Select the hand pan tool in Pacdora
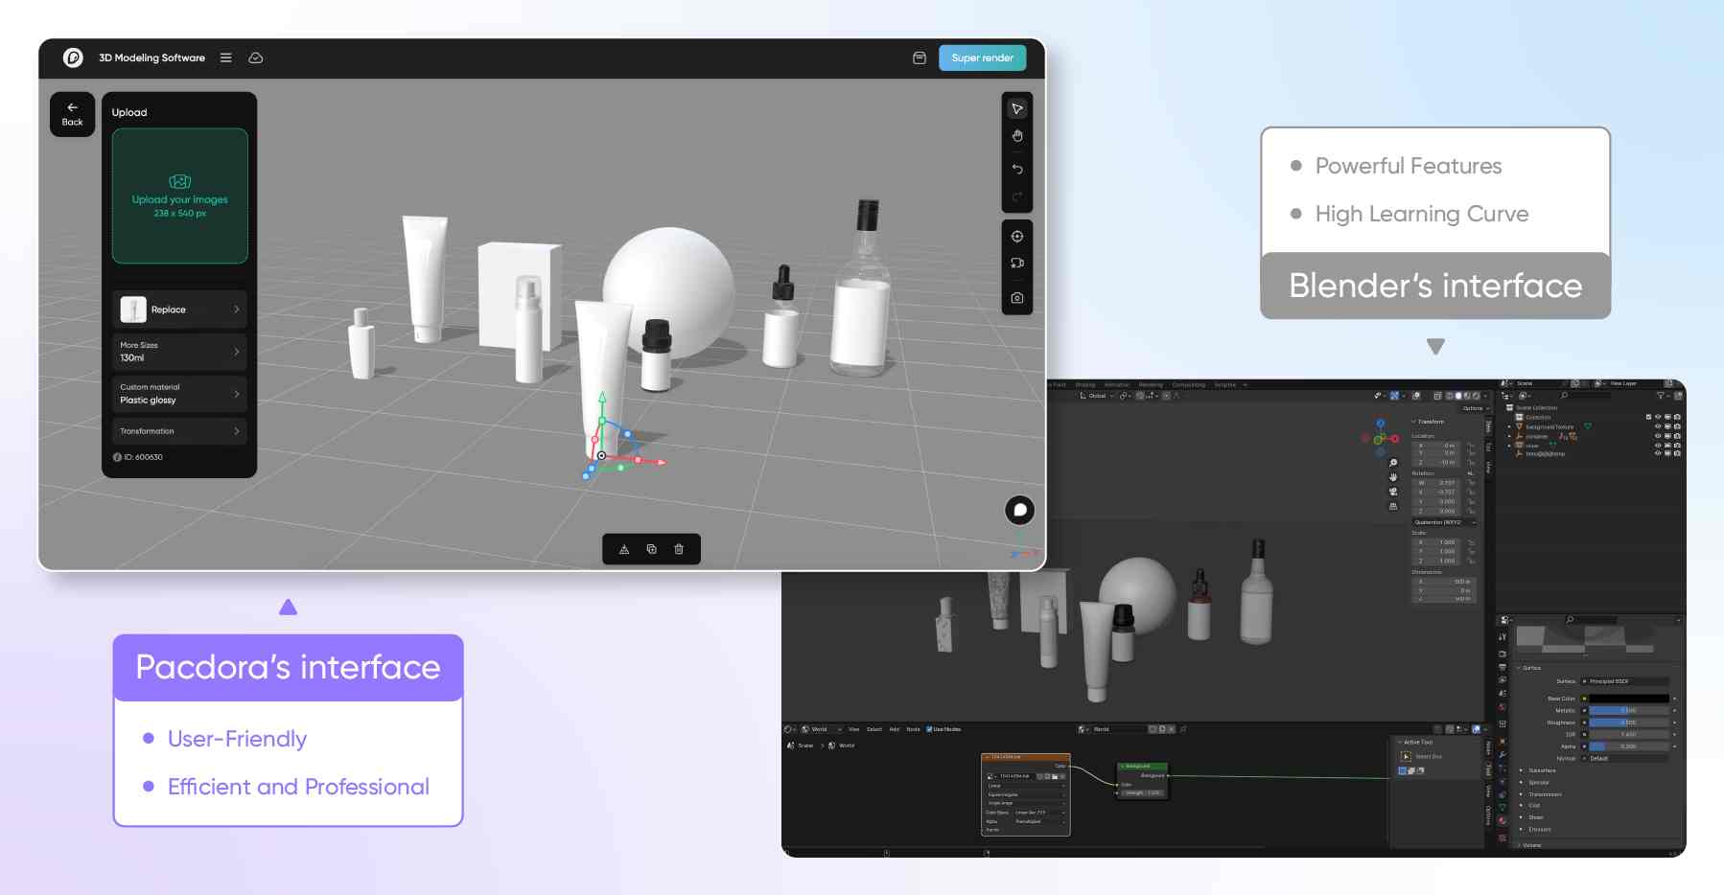 [1017, 136]
